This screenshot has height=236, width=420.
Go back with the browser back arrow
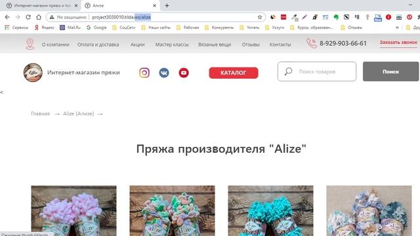tap(7, 17)
